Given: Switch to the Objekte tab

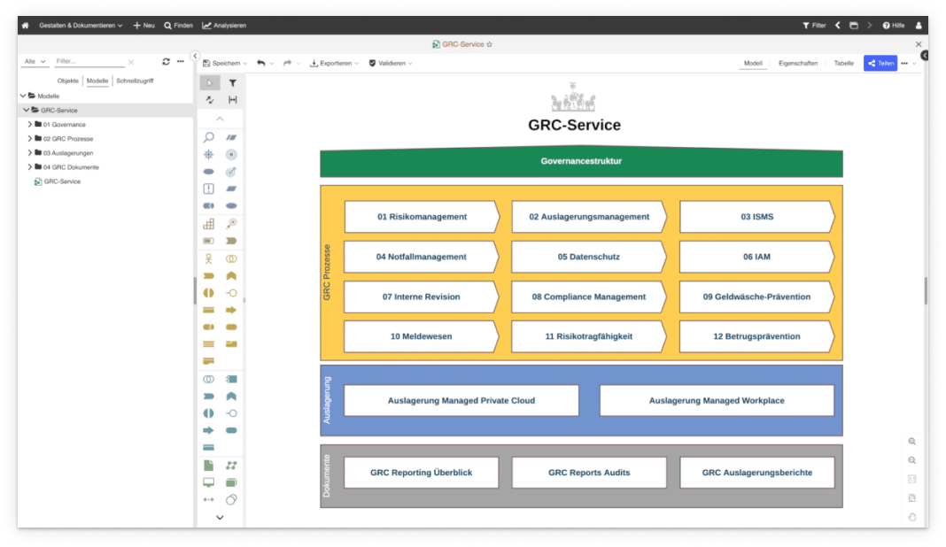Looking at the screenshot, I should [67, 81].
